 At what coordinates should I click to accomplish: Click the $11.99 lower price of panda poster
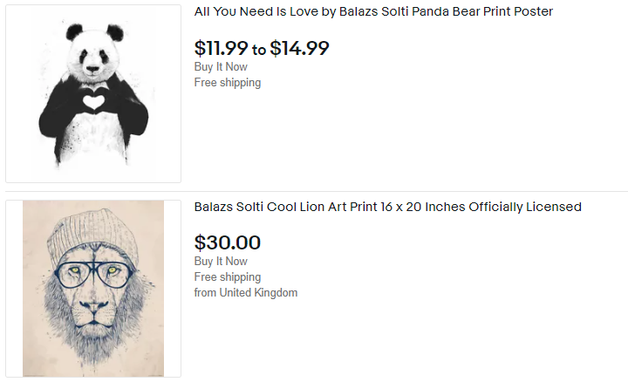click(221, 49)
